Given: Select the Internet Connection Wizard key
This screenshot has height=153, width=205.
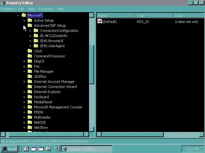Looking at the screenshot, I should (x=55, y=87).
